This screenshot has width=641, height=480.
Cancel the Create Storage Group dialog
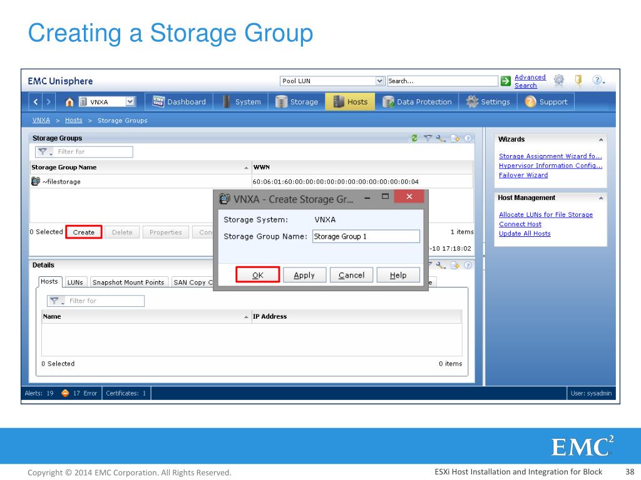coord(352,275)
